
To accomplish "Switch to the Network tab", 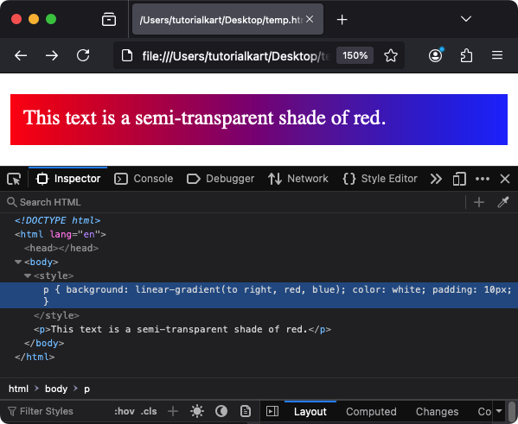I will click(x=298, y=179).
